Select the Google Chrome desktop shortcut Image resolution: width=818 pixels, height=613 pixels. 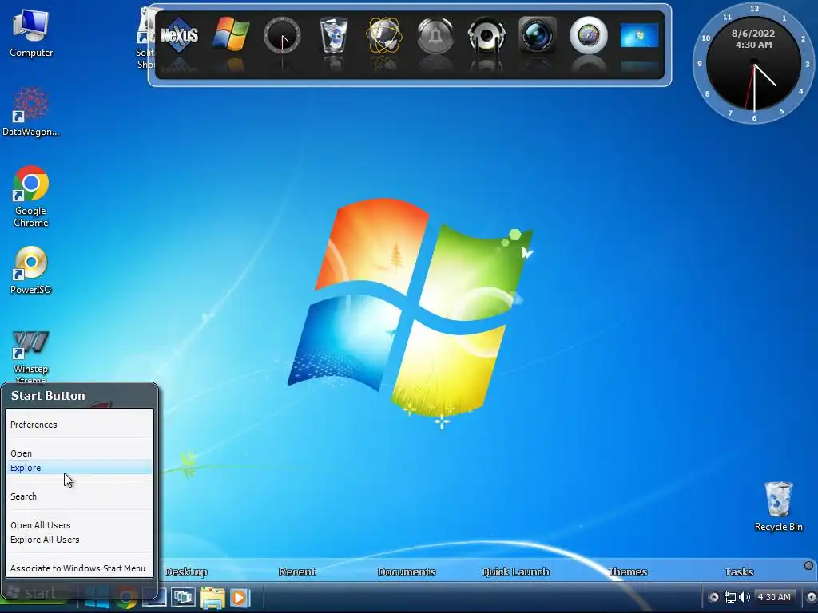(31, 196)
